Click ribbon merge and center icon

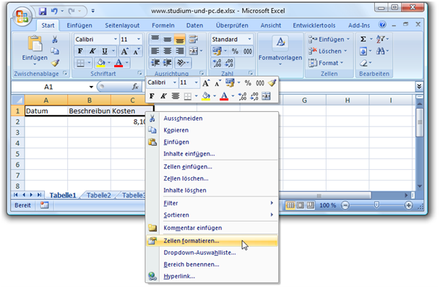[x=194, y=51]
